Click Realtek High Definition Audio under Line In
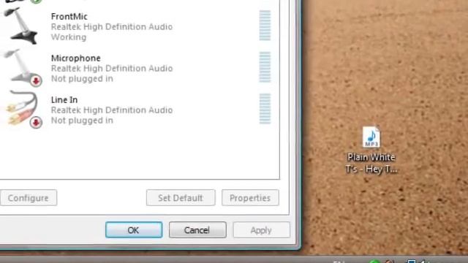Viewport: 468px width, 263px height. [112, 110]
